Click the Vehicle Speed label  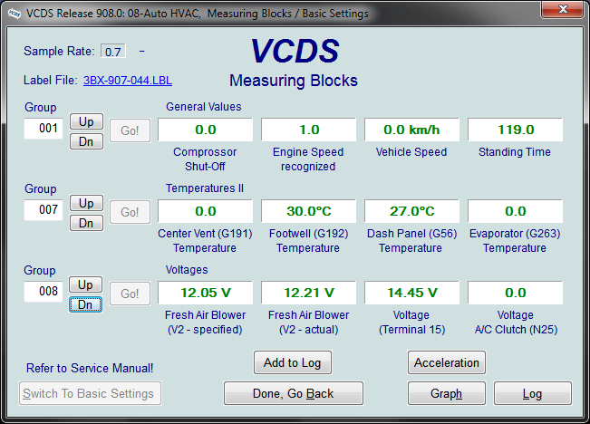[x=411, y=152]
